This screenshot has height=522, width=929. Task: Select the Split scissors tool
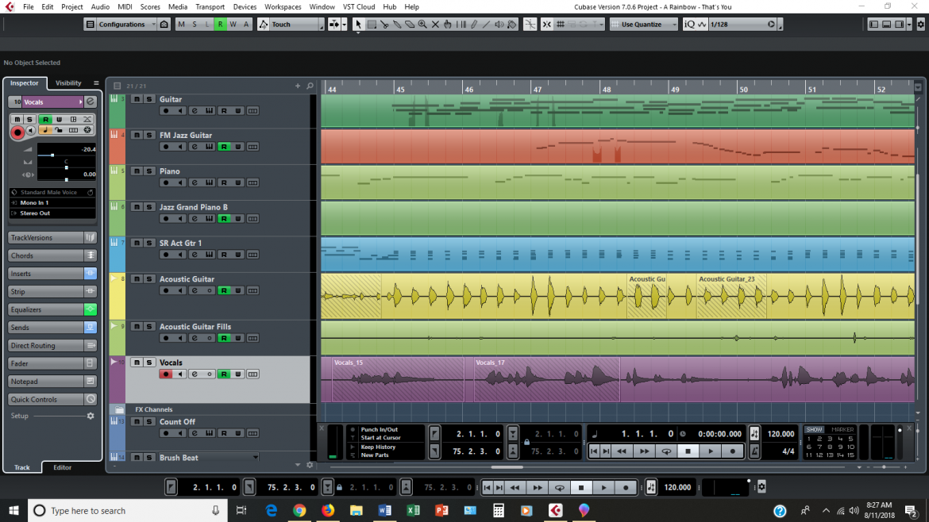[384, 24]
